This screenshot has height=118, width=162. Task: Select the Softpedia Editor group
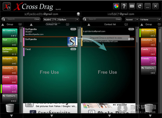tap(10, 52)
